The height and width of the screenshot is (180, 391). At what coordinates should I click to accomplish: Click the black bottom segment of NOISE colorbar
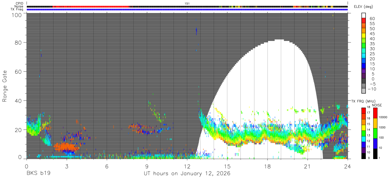pyautogui.click(x=375, y=154)
